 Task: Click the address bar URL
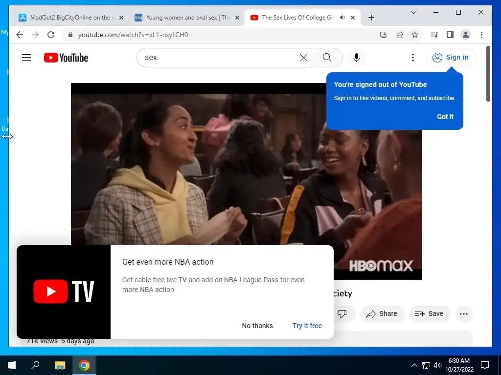(x=133, y=35)
